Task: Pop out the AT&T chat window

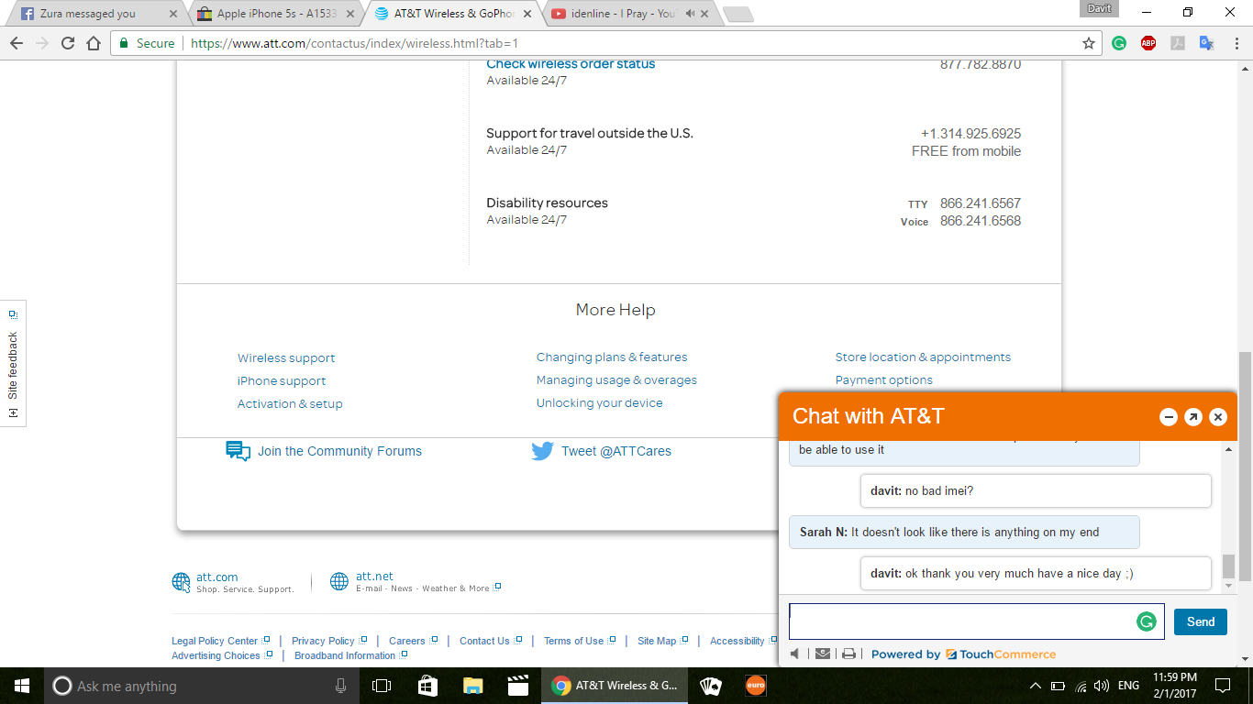Action: tap(1193, 417)
